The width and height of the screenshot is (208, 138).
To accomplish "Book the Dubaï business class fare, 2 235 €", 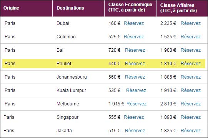I will (191, 23).
